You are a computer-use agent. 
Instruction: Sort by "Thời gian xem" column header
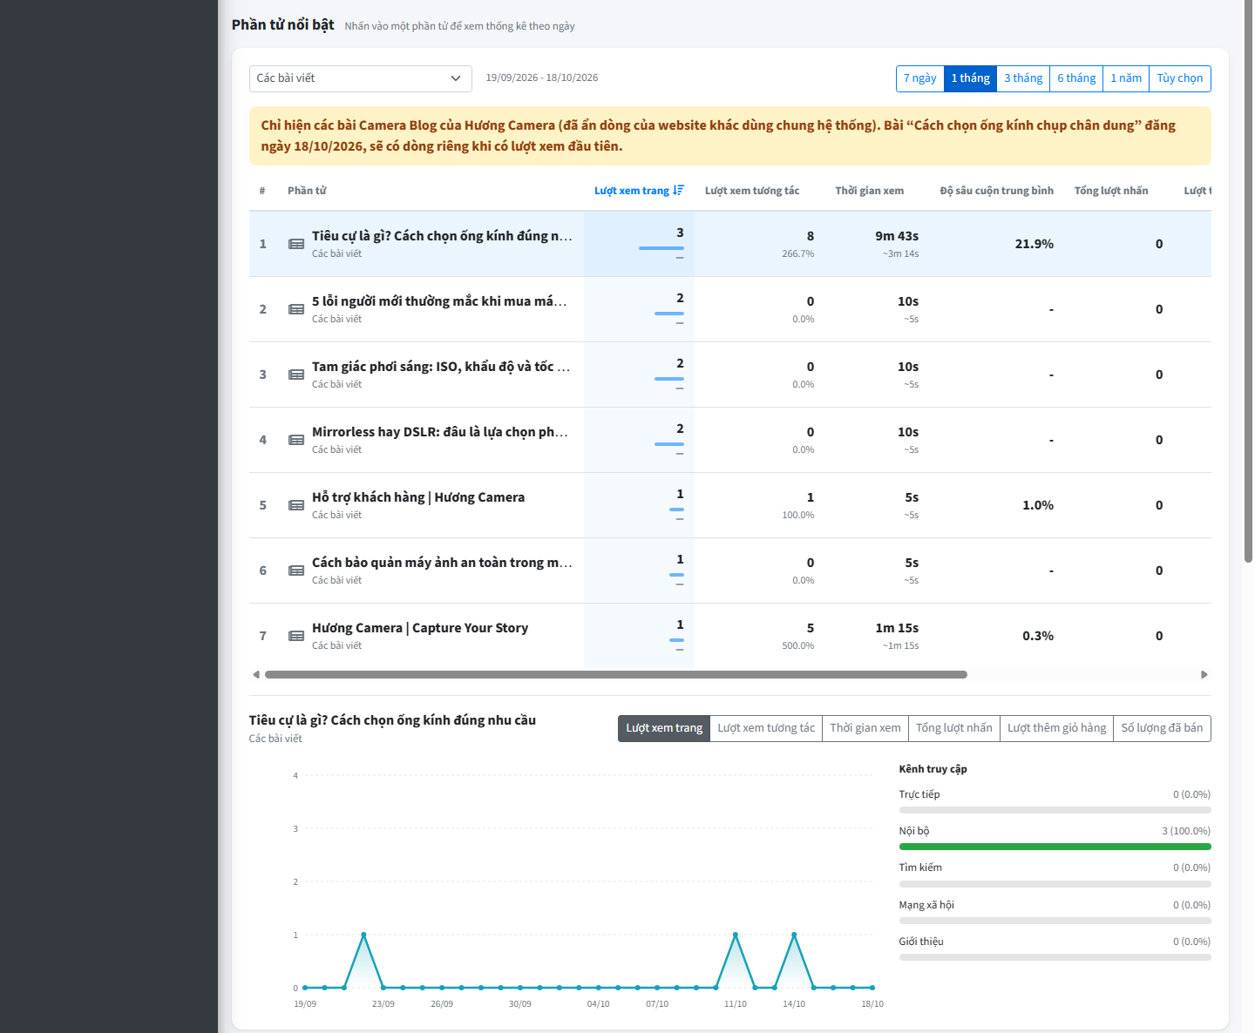870,191
